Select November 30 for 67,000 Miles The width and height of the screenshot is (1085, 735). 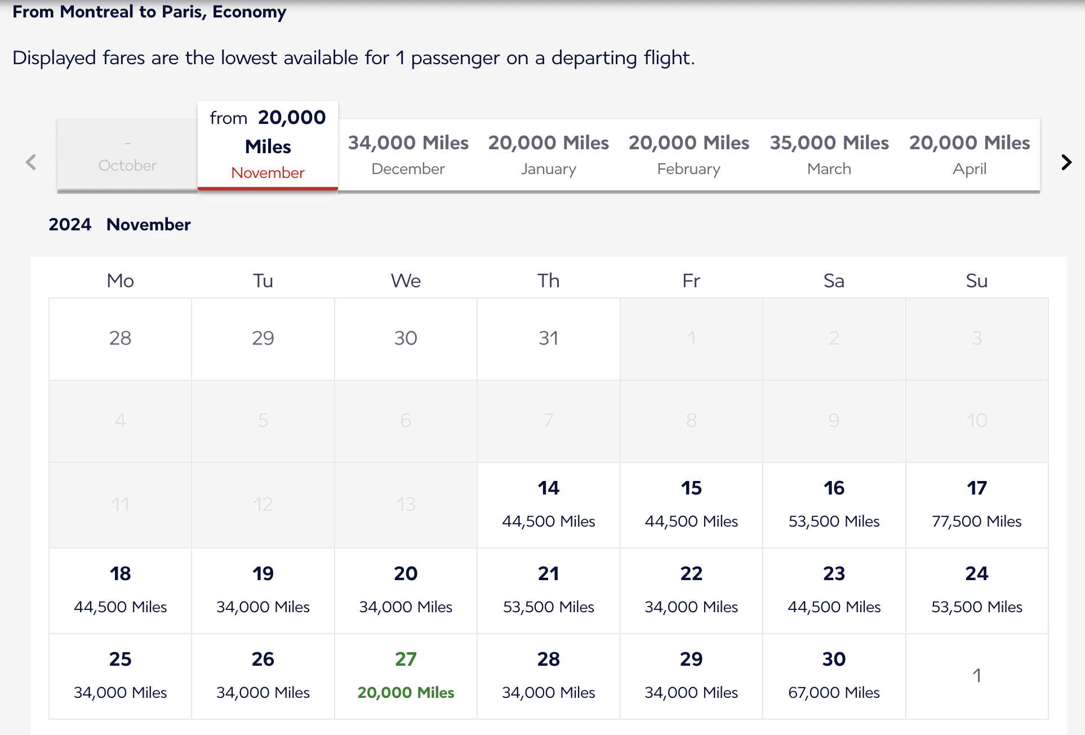[x=834, y=675]
